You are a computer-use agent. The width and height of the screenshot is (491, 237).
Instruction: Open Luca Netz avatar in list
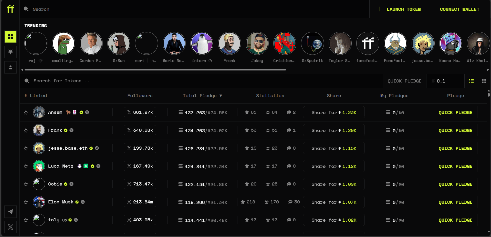pyautogui.click(x=39, y=166)
